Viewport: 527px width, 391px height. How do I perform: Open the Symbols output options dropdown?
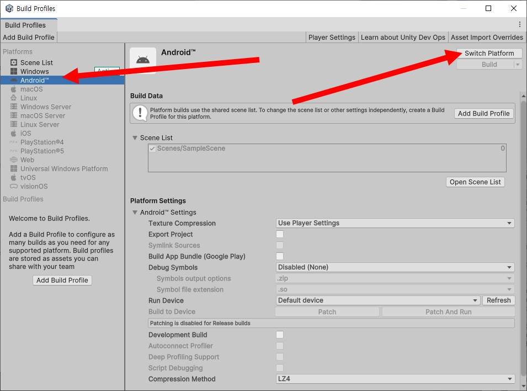[x=395, y=278]
